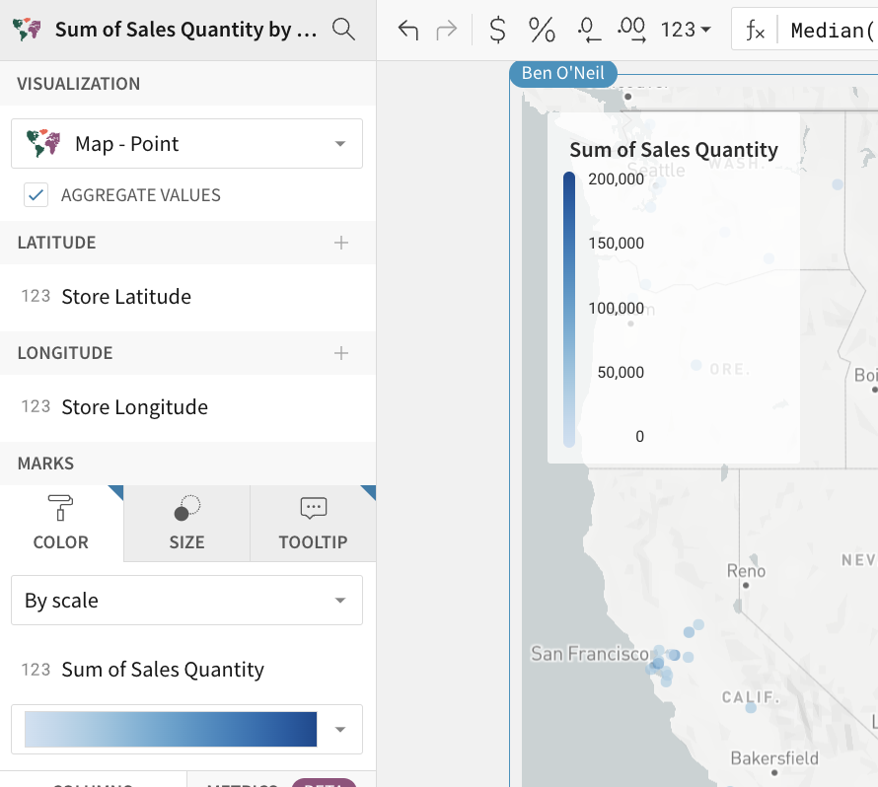The image size is (878, 787).
Task: Click the search magnifier in the header
Action: pyautogui.click(x=343, y=30)
